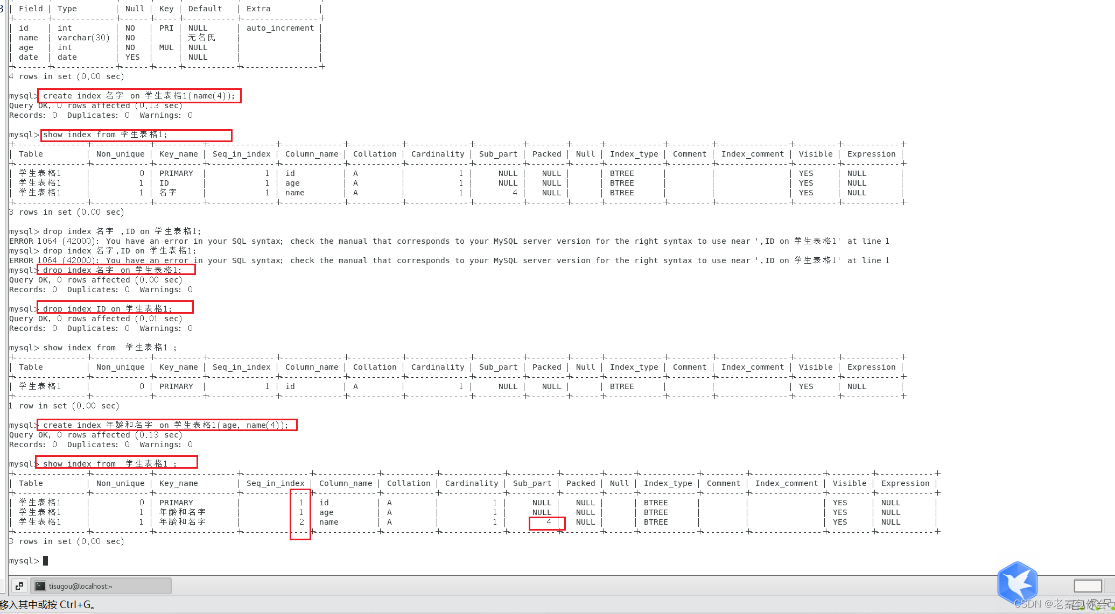
Task: Click the 'Default' column header
Action: point(205,9)
